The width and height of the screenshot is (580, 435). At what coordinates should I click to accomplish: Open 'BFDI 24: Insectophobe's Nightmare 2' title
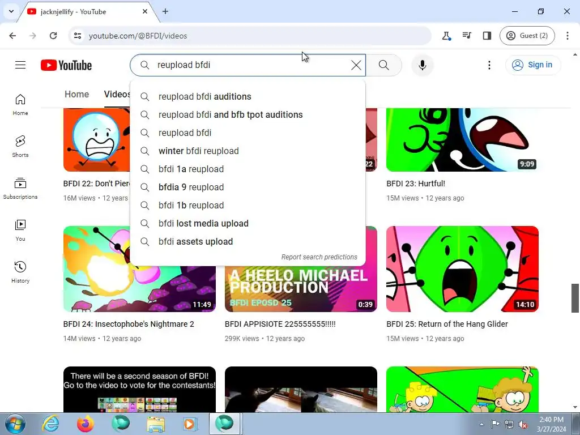coord(129,324)
